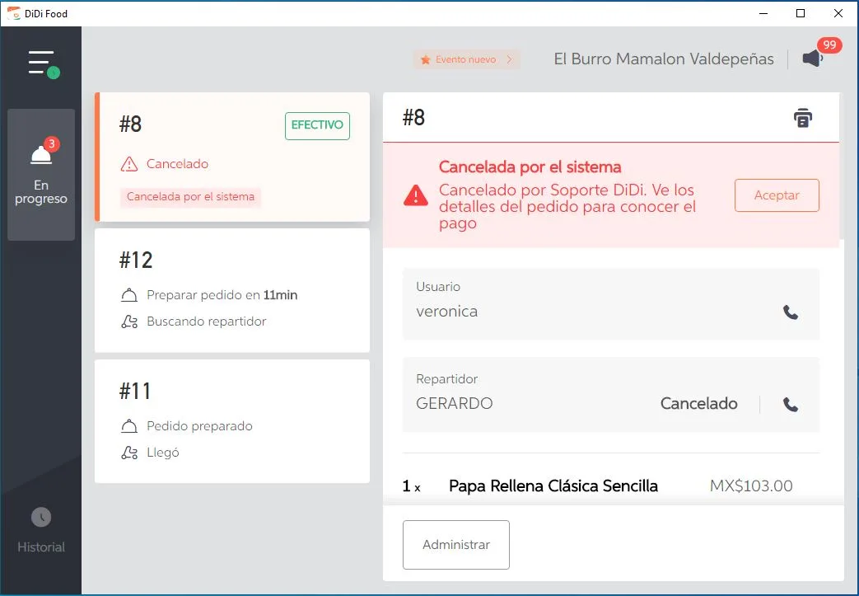Image resolution: width=859 pixels, height=596 pixels.
Task: Open the hamburger menu
Action: (x=40, y=62)
